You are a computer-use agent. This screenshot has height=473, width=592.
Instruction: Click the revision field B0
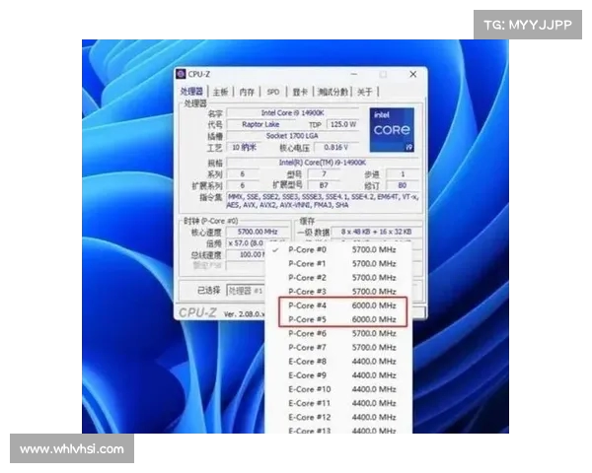(x=403, y=185)
